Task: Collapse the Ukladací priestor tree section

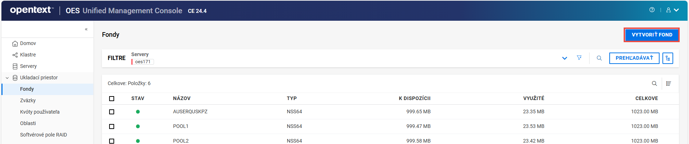Action: click(7, 78)
